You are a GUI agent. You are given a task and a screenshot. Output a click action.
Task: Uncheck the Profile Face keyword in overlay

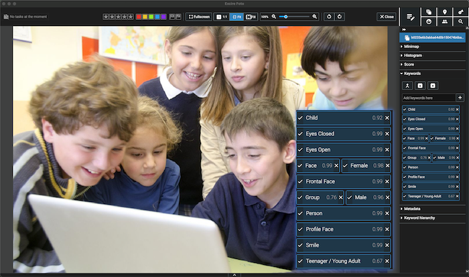click(x=301, y=229)
